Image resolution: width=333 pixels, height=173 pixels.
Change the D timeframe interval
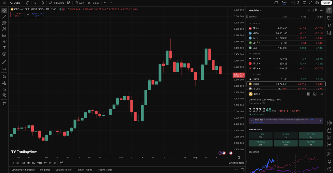35,3
